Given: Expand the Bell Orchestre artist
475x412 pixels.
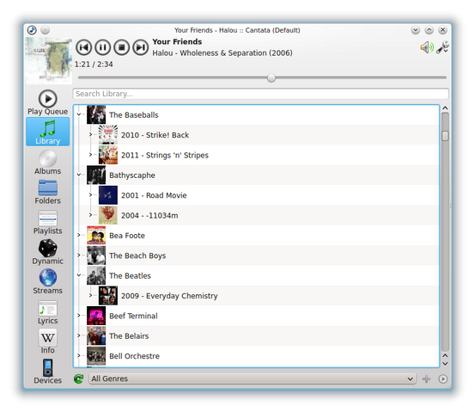Looking at the screenshot, I should [x=79, y=355].
